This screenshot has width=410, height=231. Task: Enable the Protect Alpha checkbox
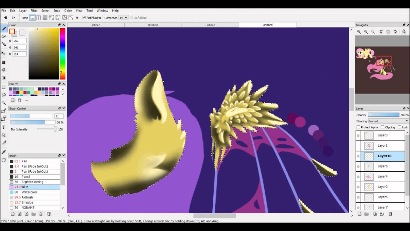pos(358,127)
